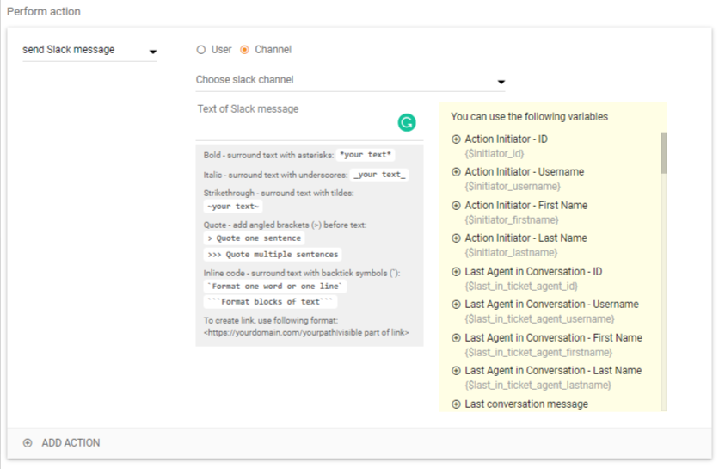Select the Channel radio button
Image resolution: width=719 pixels, height=469 pixels.
click(x=245, y=50)
